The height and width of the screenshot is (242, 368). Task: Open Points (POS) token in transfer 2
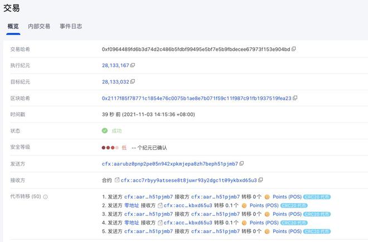[x=264, y=205]
